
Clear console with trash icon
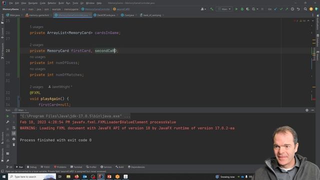click(x=14, y=144)
